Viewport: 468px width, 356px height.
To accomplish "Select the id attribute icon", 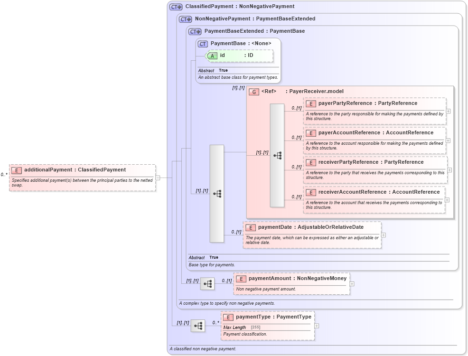I will [x=213, y=56].
